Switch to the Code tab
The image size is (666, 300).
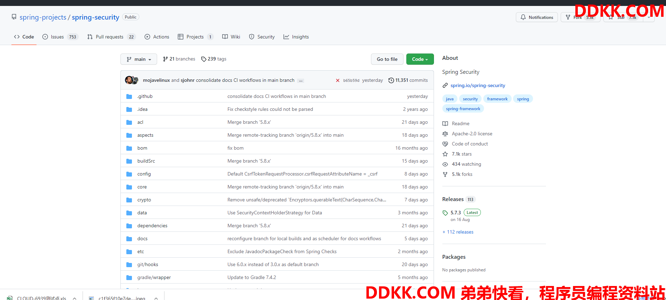click(x=24, y=37)
